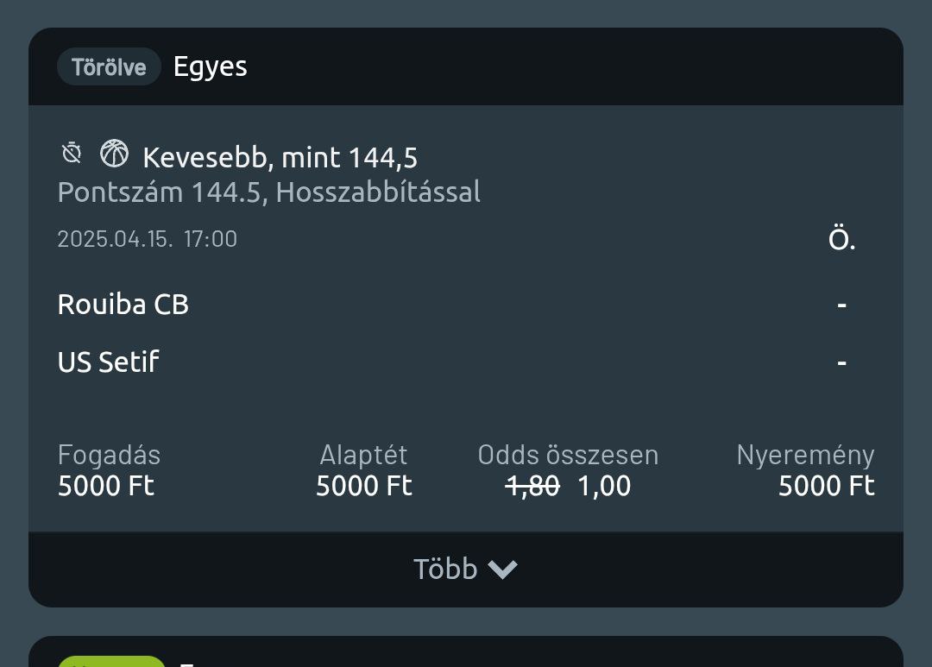Click the Ö. score column header
The width and height of the screenshot is (932, 667).
pos(841,240)
